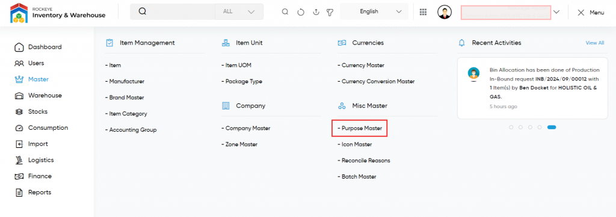This screenshot has width=616, height=217.
Task: Open the Item UOM link
Action: (236, 66)
